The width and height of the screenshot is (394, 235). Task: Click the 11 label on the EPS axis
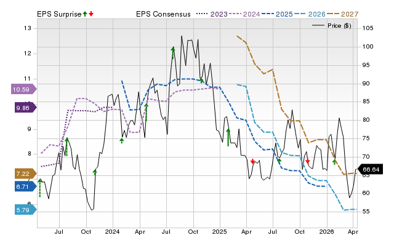pos(27,79)
